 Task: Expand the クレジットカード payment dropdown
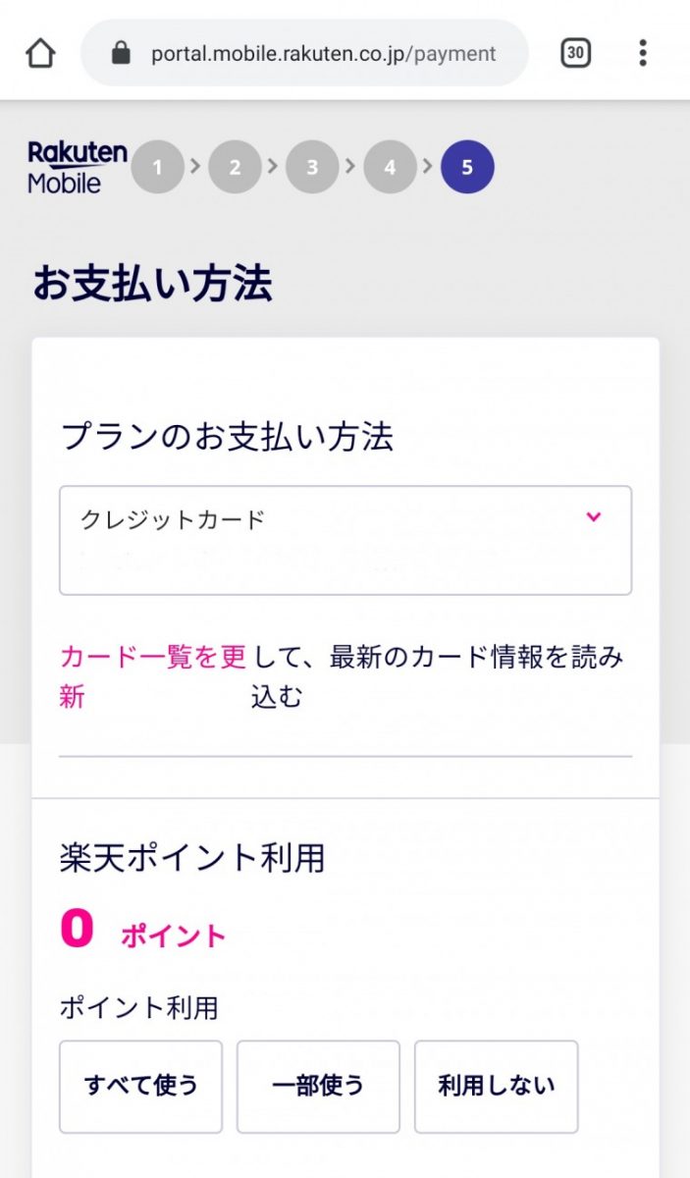(x=345, y=540)
